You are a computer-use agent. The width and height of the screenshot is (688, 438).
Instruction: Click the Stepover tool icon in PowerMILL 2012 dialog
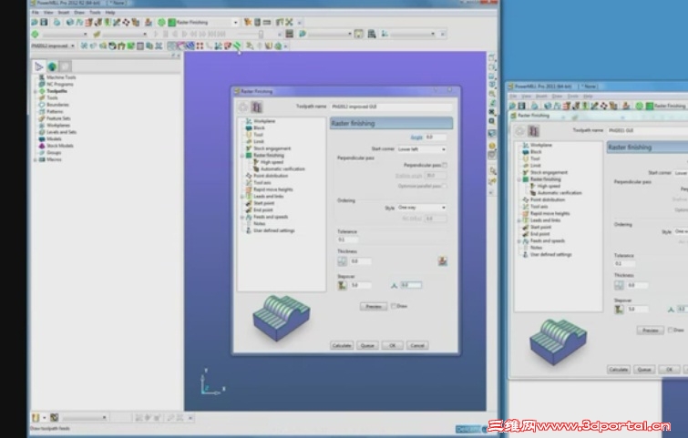pyautogui.click(x=343, y=285)
